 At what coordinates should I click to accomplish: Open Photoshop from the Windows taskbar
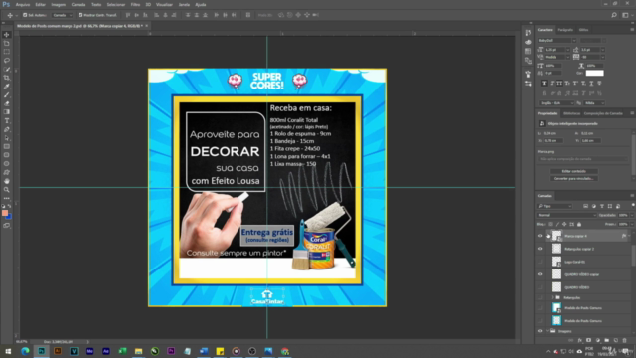pos(41,351)
